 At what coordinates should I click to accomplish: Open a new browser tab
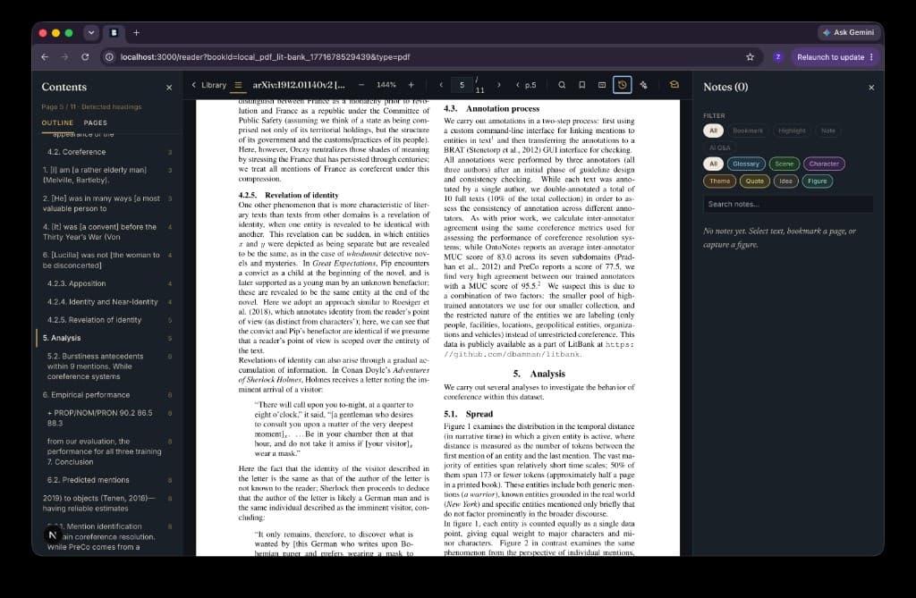[136, 33]
